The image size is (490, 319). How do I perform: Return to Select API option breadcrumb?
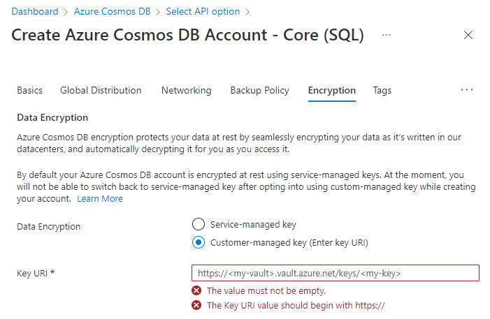203,12
